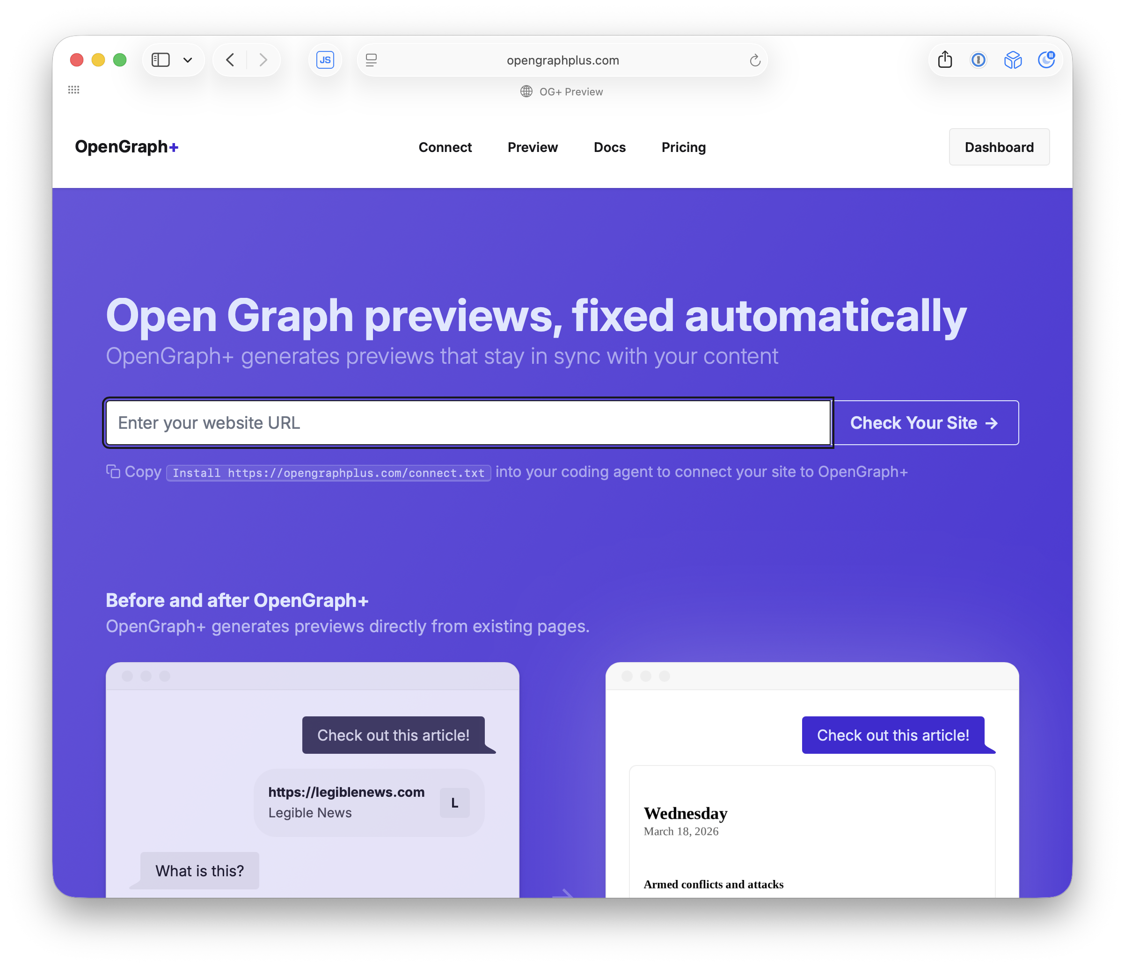Viewport: 1125px width, 967px height.
Task: Click the globe icon beside OG+ Preview
Action: tap(526, 91)
